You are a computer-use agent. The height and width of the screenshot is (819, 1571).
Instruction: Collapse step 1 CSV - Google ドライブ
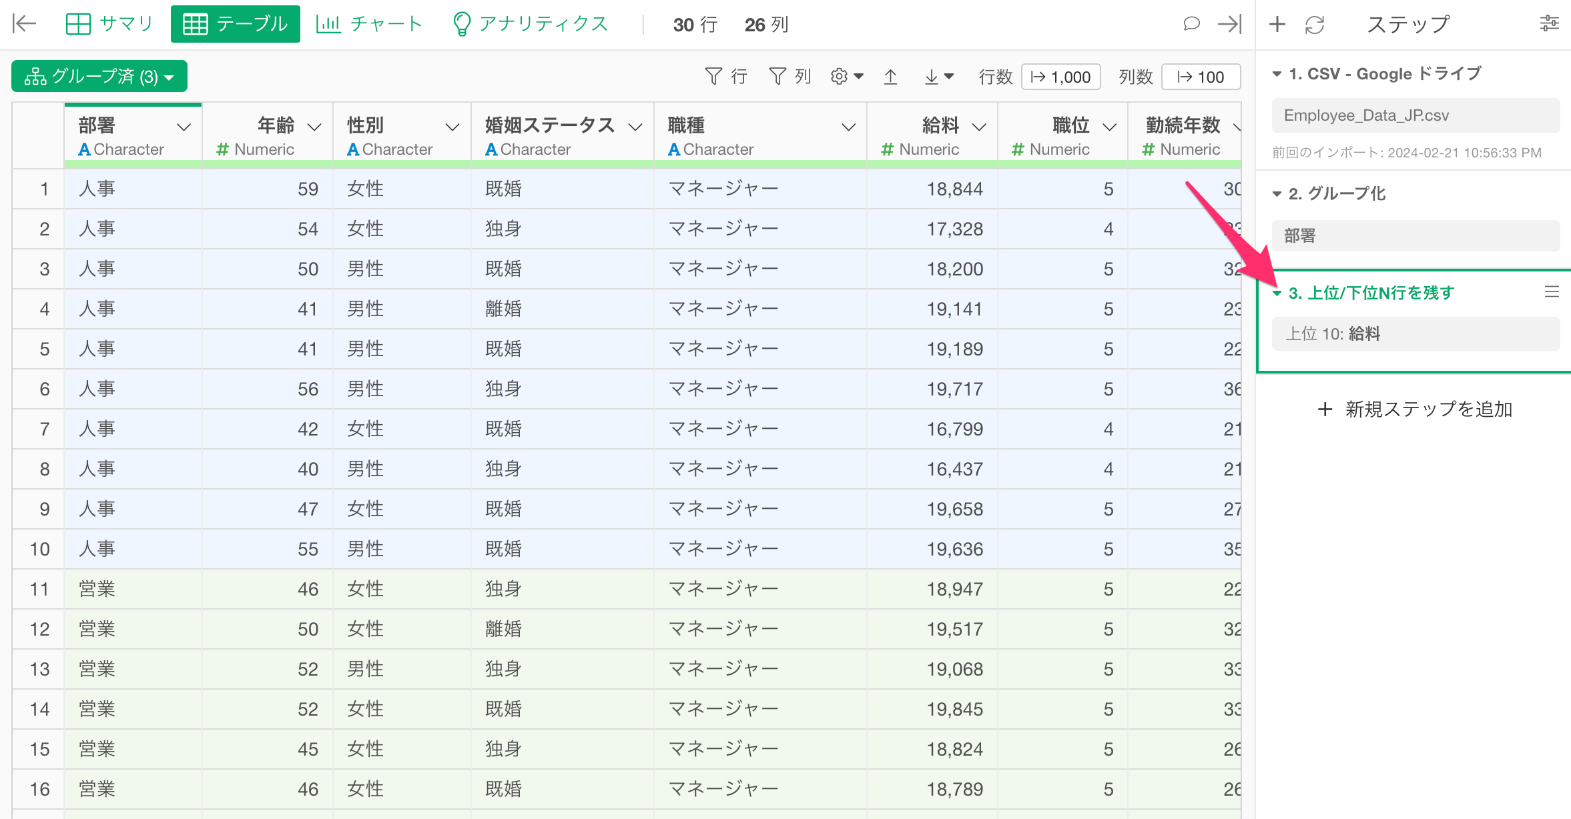tap(1277, 74)
